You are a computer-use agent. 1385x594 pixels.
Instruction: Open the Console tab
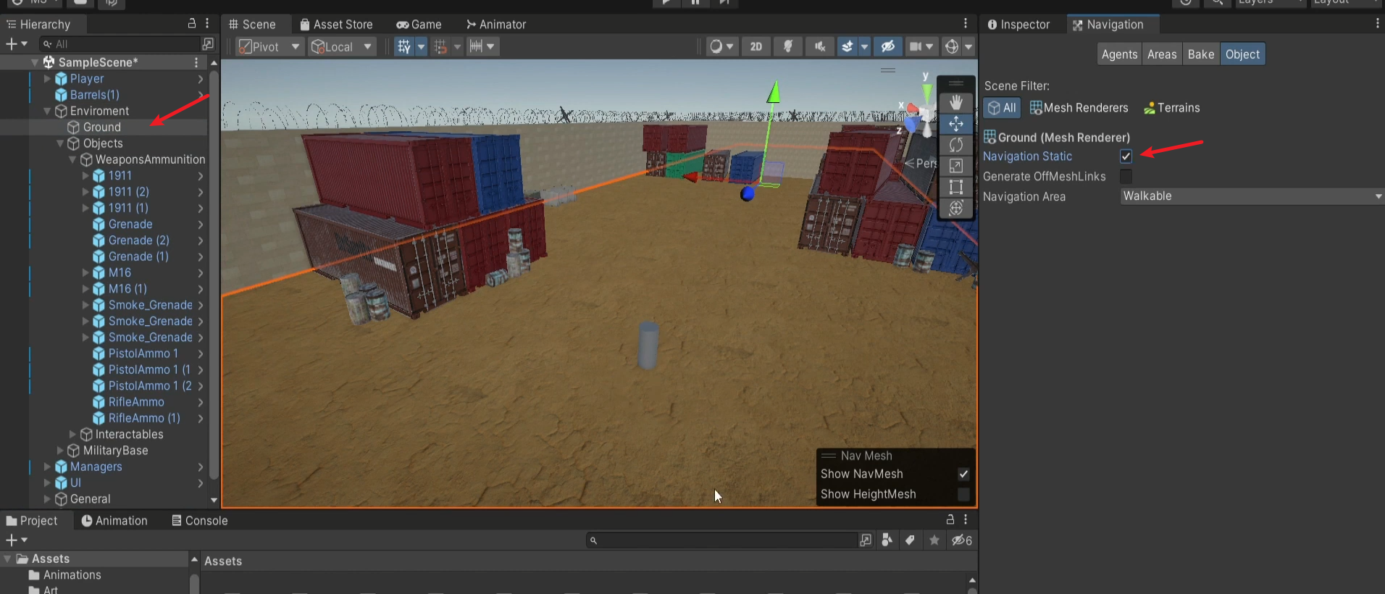(199, 520)
